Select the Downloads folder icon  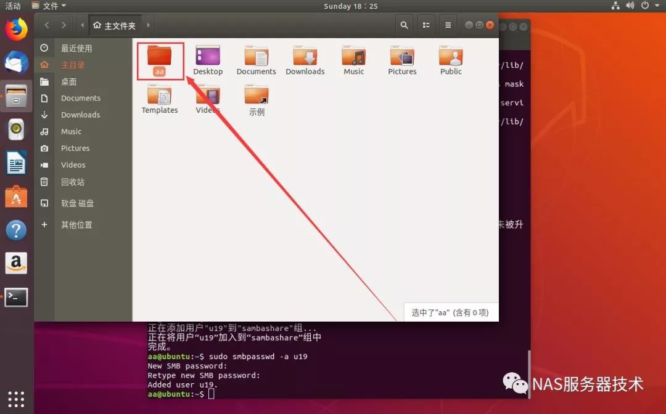pos(305,60)
